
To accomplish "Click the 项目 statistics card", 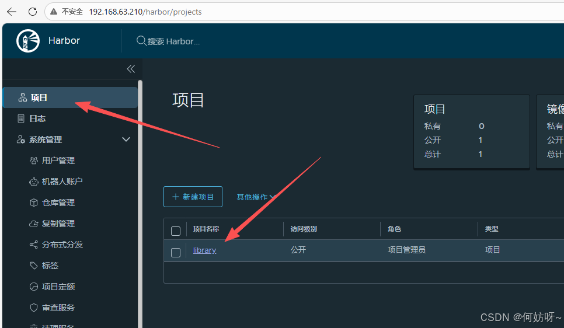I will pos(472,132).
